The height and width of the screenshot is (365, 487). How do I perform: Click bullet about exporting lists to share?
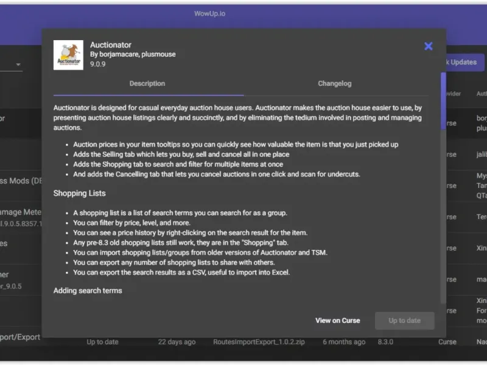174,263
